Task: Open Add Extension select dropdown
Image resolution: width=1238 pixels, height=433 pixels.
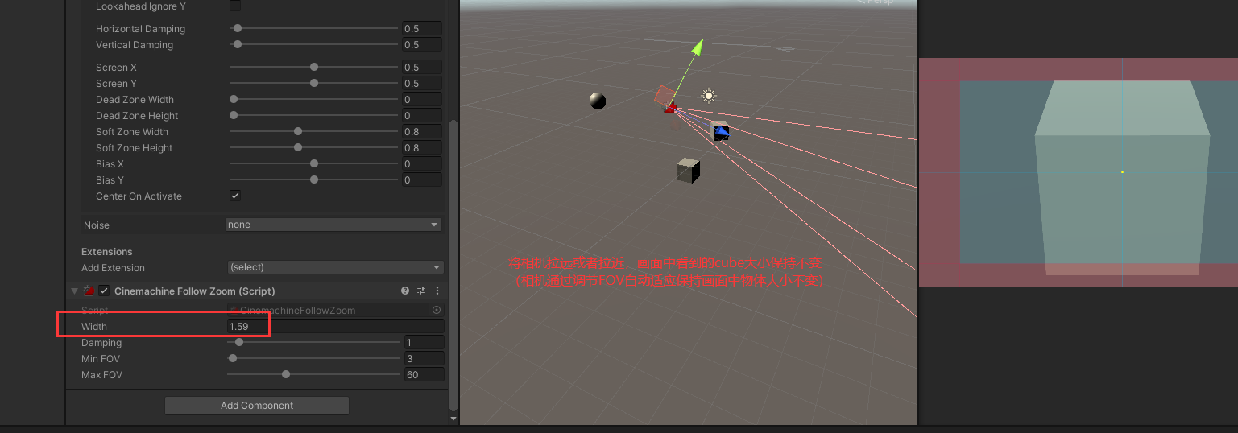Action: click(x=336, y=267)
